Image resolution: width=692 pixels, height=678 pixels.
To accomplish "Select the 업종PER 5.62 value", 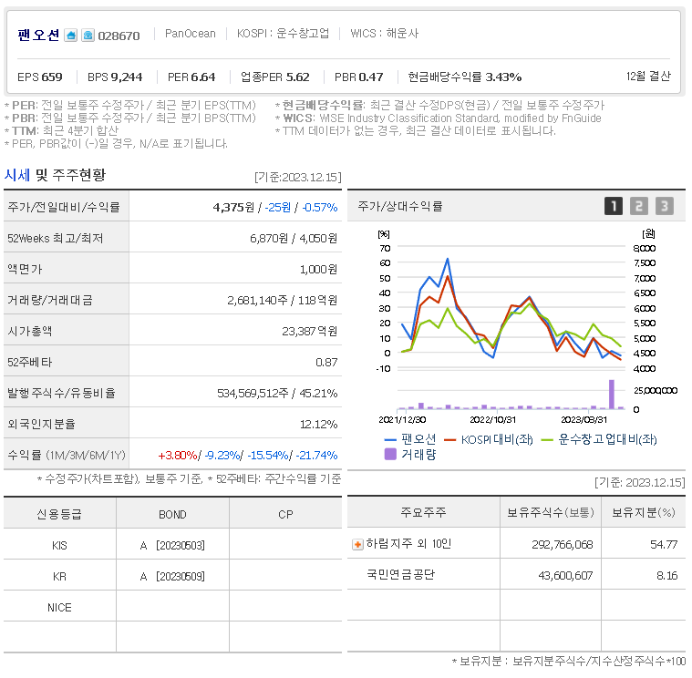I will pyautogui.click(x=275, y=77).
